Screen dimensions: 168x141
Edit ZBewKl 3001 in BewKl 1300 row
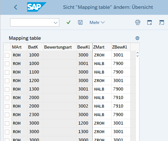(x=121, y=132)
